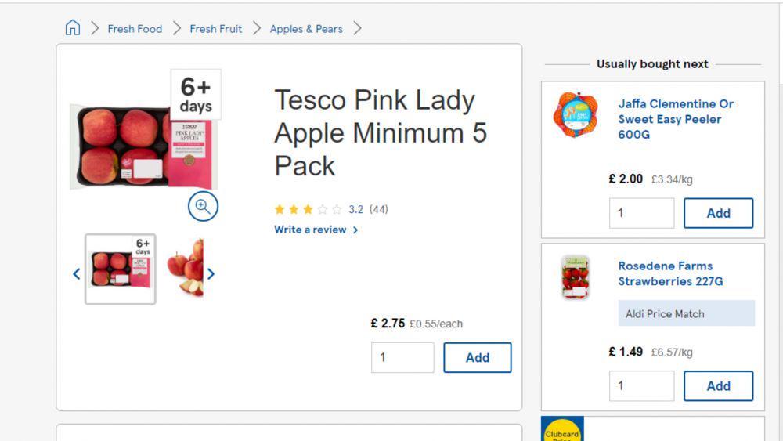
Task: Select sliced apples thumbnail
Action: coord(186,268)
